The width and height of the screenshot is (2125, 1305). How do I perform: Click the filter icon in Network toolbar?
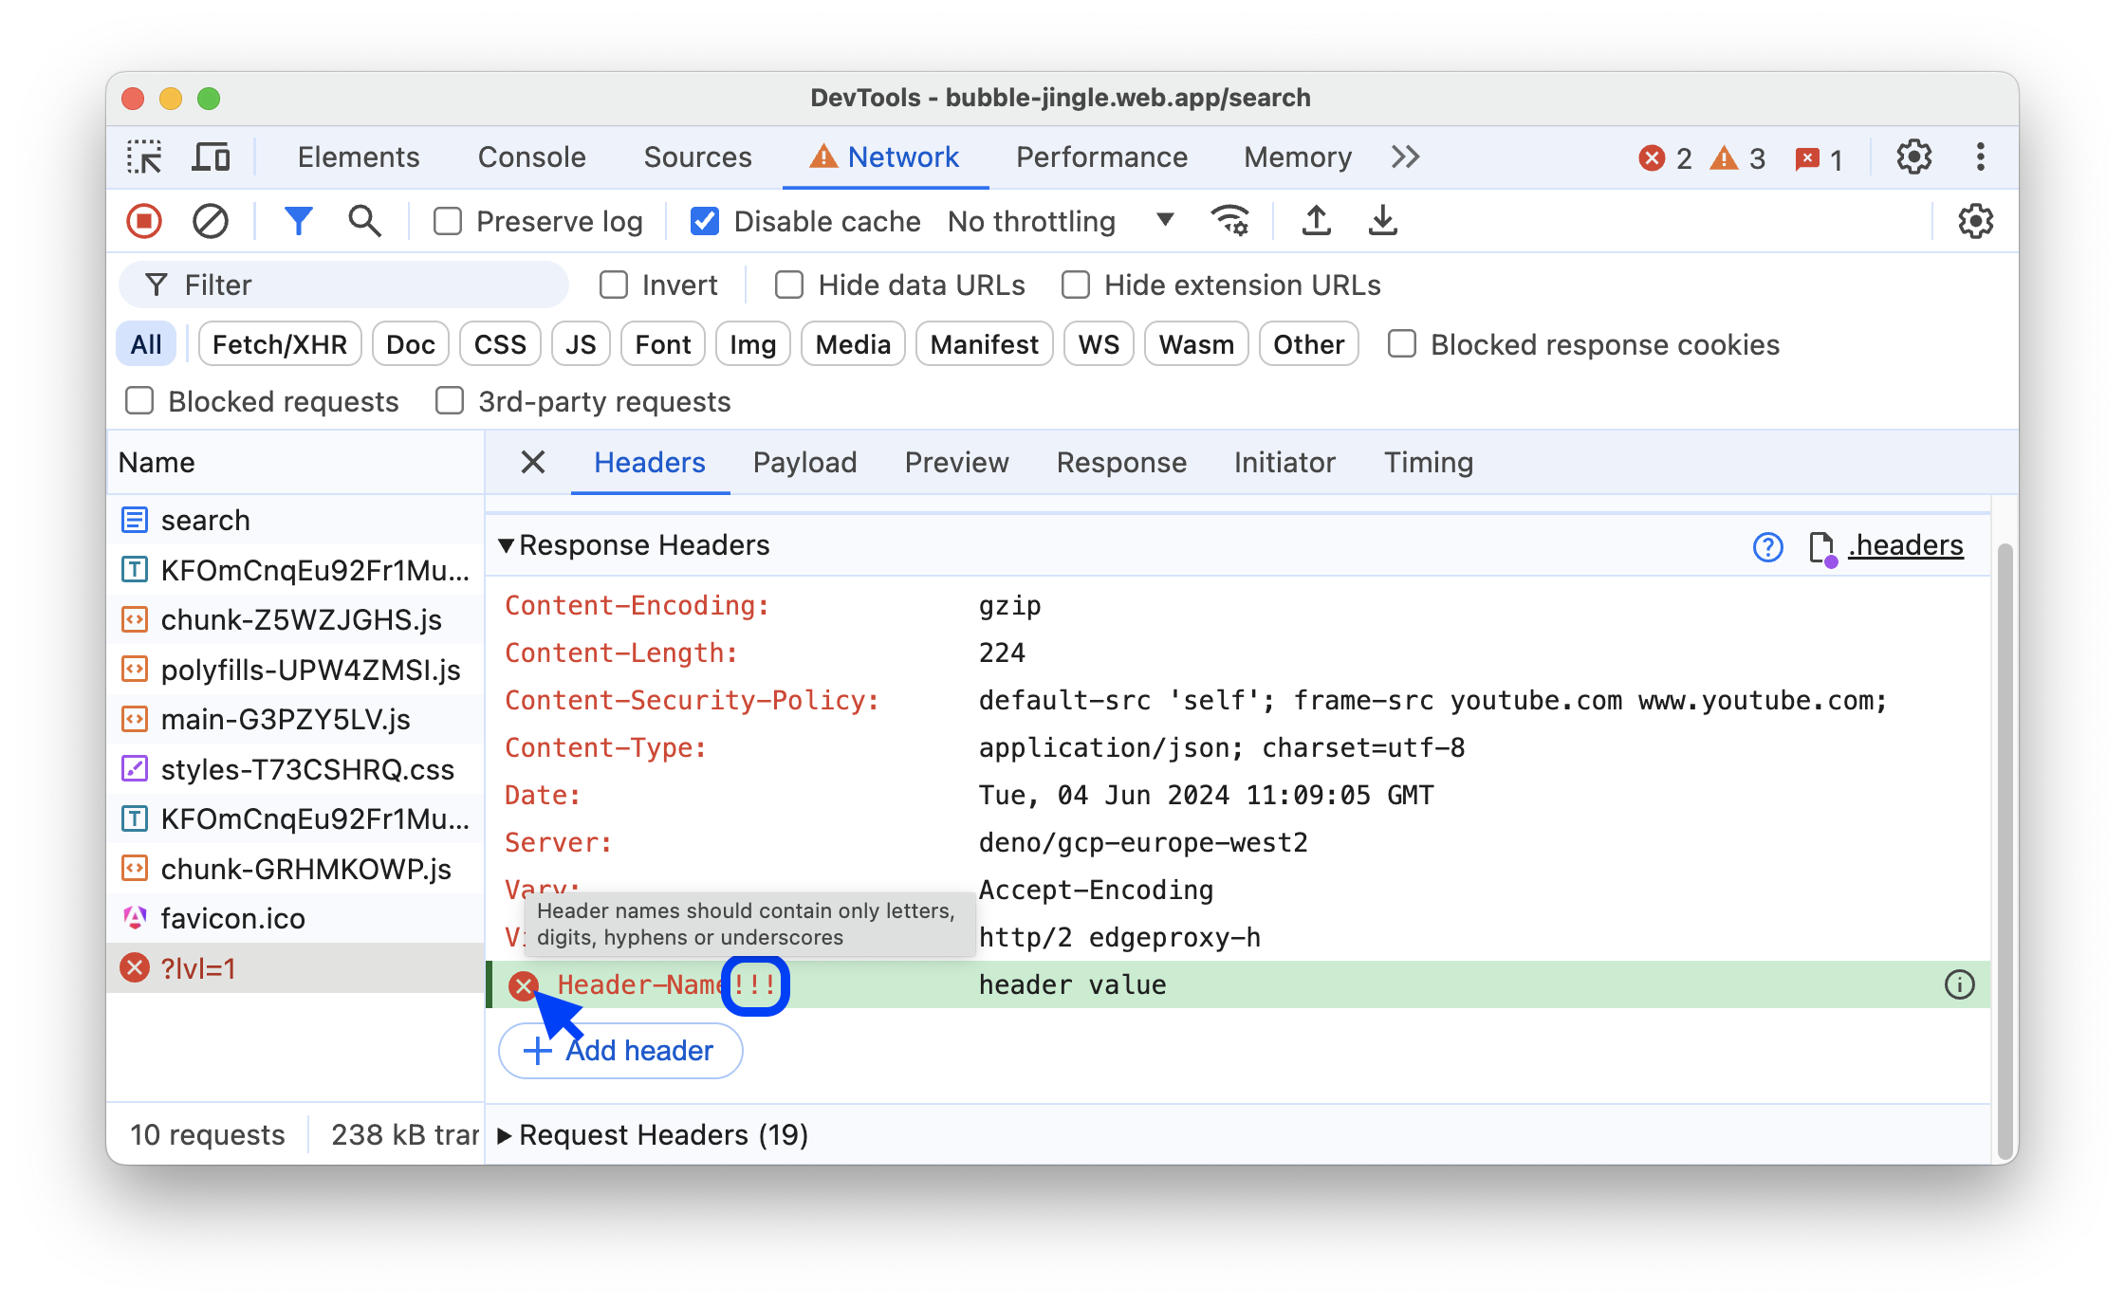(298, 220)
